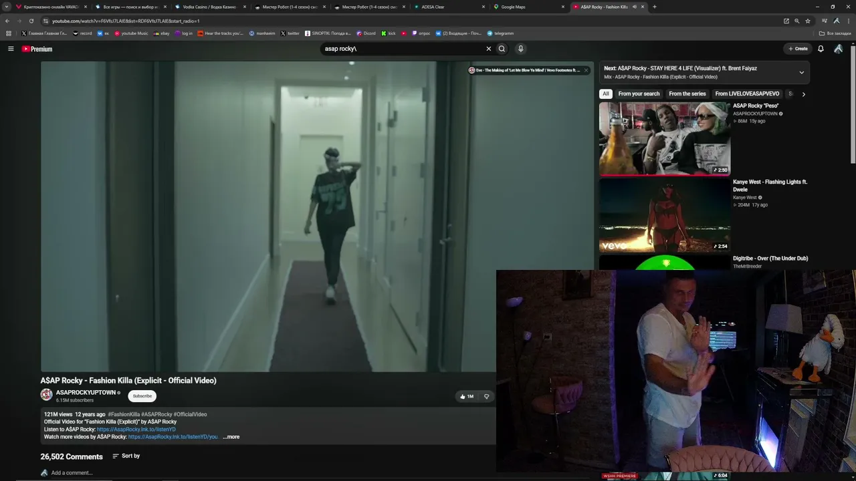Go to YouTube Premium home logo
The width and height of the screenshot is (856, 481).
click(37, 49)
